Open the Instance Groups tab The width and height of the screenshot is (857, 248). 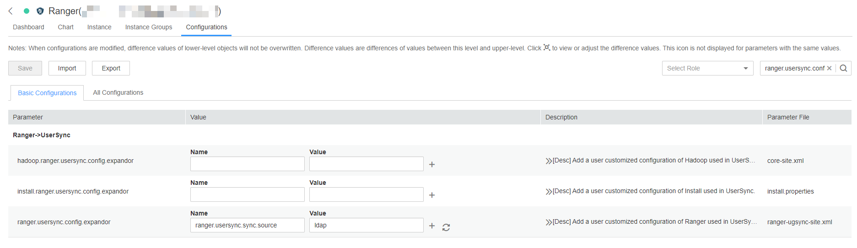[x=149, y=27]
